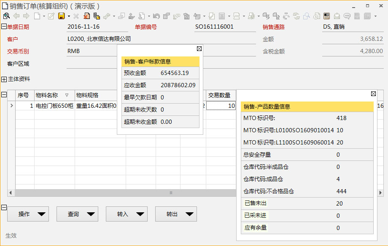Click the 转出 button
Screen dimensions: 388x246
(x=176, y=214)
